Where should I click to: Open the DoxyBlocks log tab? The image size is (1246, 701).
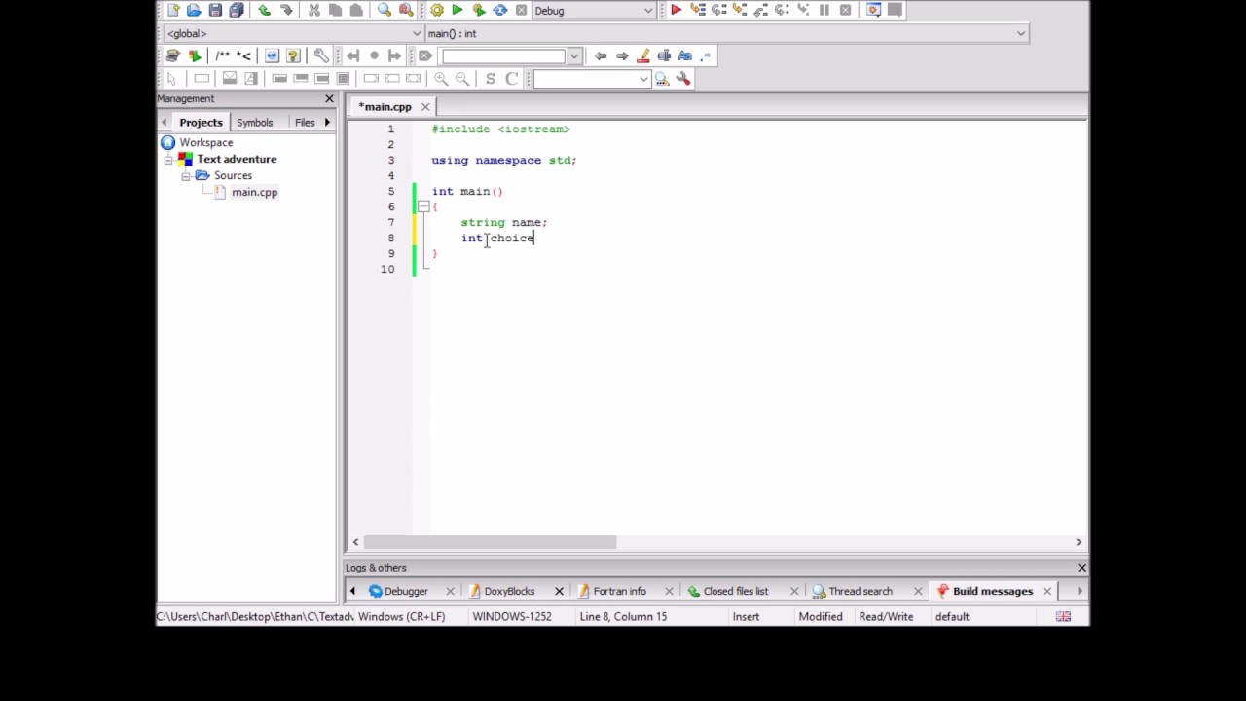coord(509,591)
